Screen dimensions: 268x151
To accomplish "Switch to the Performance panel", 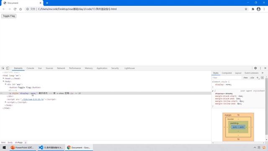I will point(75,68).
